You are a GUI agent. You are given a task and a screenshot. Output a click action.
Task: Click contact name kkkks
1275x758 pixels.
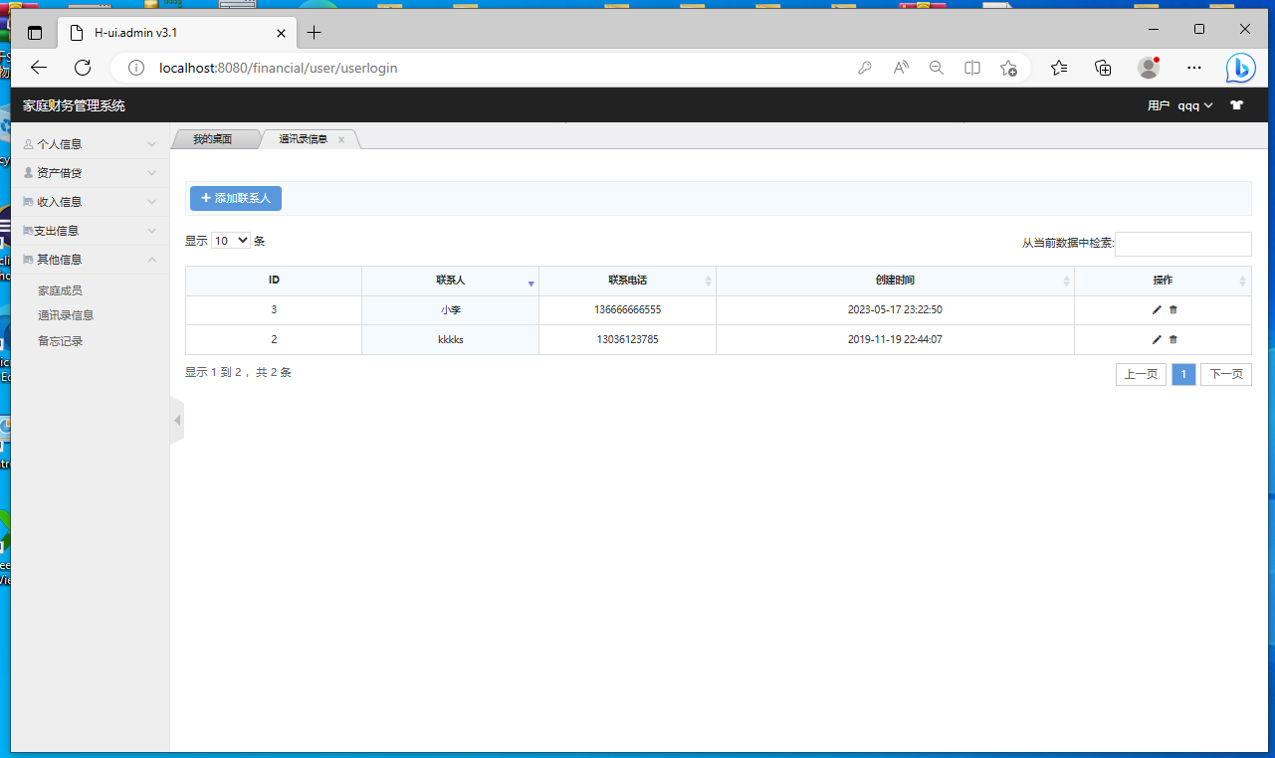(x=451, y=340)
